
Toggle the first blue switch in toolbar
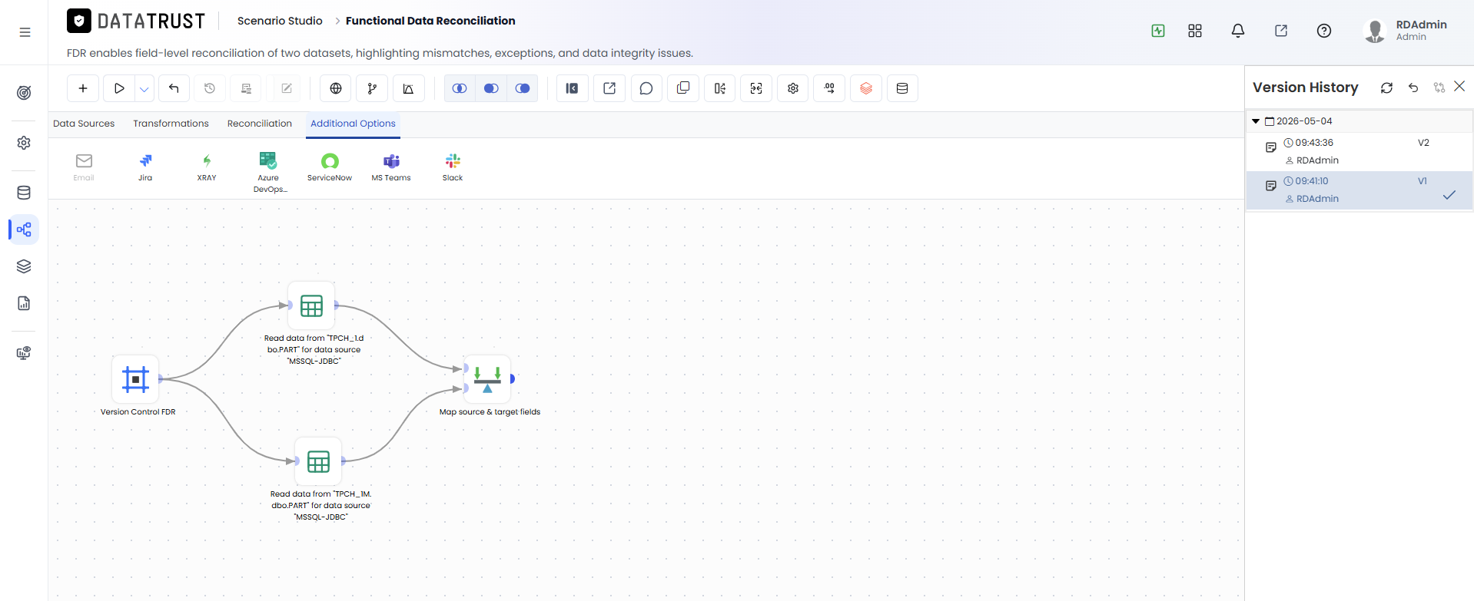tap(460, 88)
